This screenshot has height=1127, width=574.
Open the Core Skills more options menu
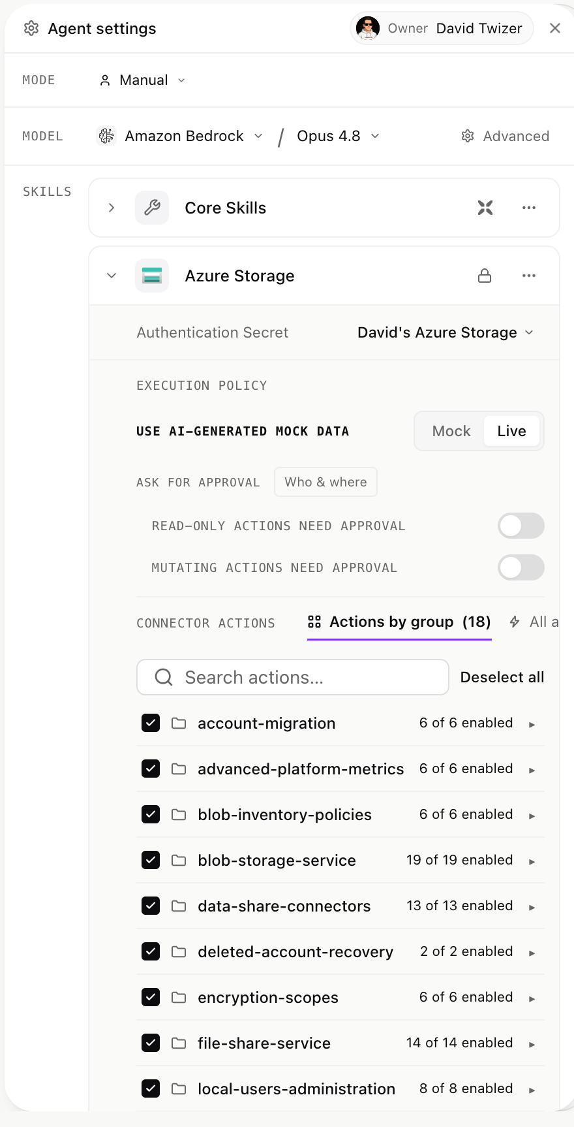pyautogui.click(x=529, y=208)
